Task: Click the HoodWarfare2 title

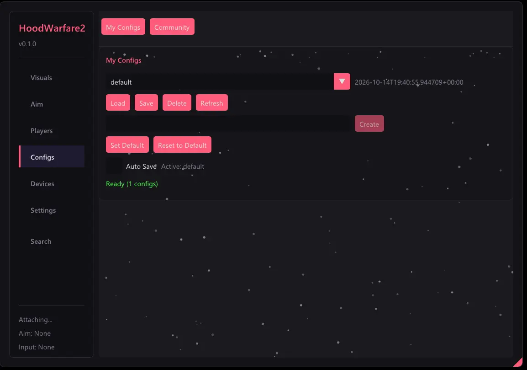Action: (x=52, y=28)
